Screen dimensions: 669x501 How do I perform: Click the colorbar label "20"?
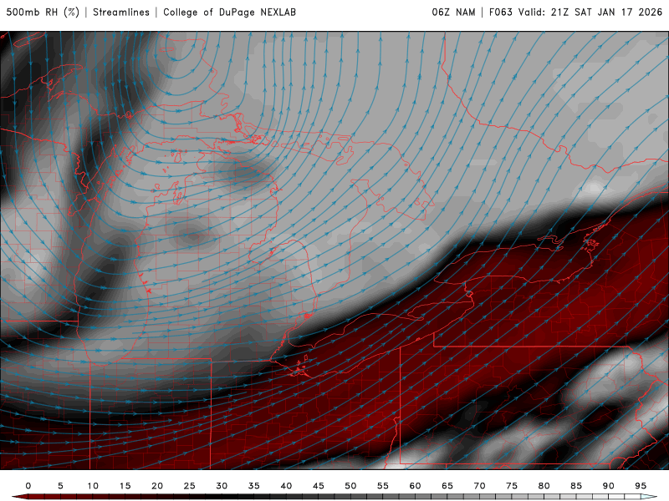[157, 486]
